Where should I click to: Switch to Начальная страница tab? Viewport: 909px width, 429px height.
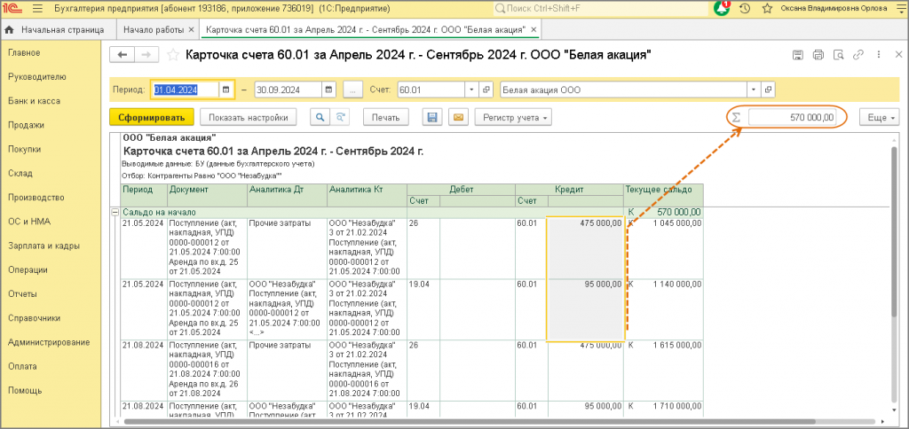58,29
